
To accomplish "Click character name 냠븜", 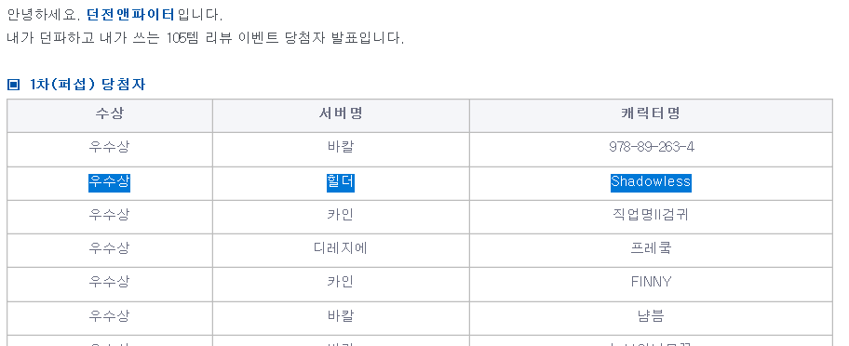I will pyautogui.click(x=651, y=315).
